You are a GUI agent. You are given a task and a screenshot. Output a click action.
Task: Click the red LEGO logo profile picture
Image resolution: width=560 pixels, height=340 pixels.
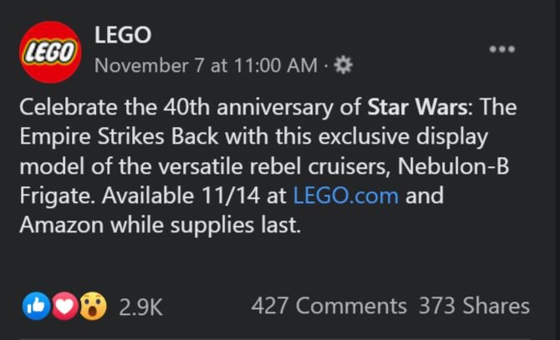[50, 52]
